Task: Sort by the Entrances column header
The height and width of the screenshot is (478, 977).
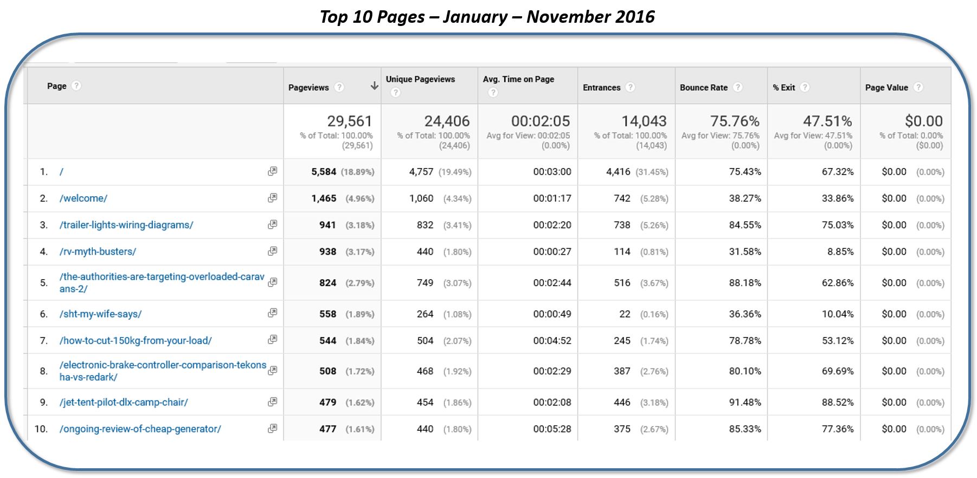Action: 601,87
